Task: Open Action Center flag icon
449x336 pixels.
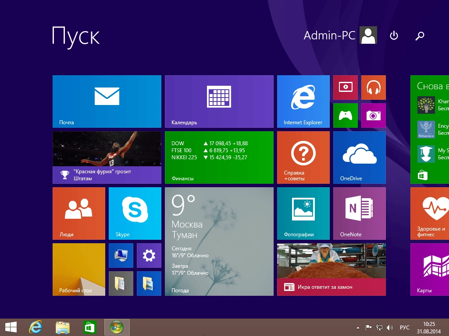Action: [368, 328]
